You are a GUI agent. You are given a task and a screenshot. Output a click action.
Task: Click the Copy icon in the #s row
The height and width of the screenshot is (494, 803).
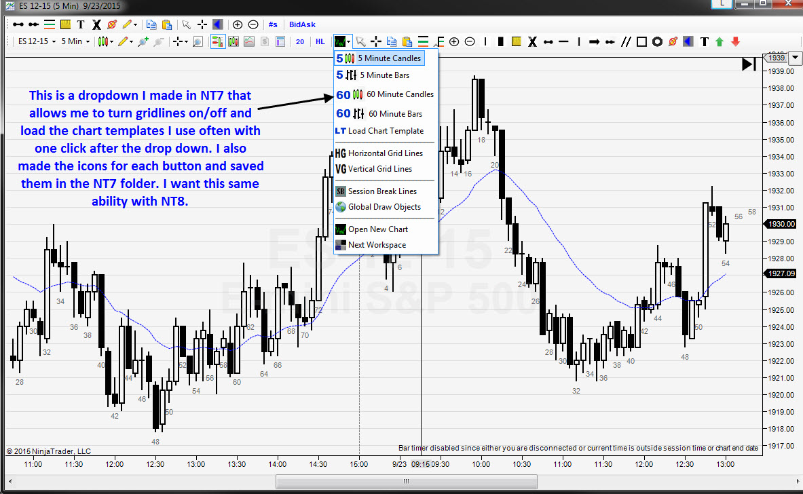click(151, 24)
